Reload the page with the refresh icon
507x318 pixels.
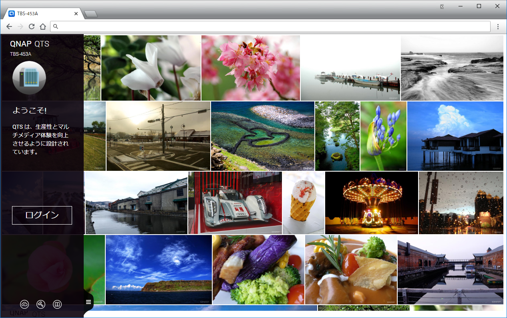[31, 26]
